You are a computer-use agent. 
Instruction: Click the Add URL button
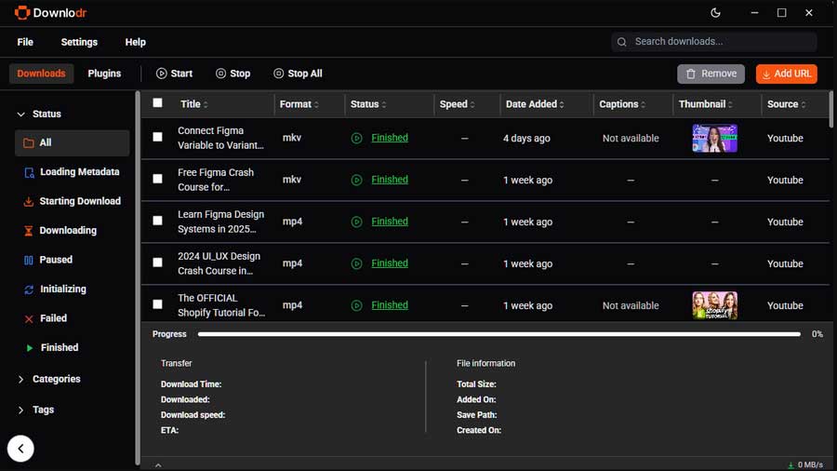(x=786, y=74)
